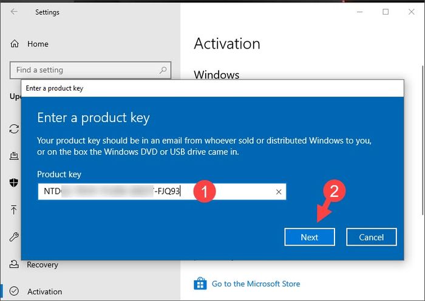Viewport: 425px width, 301px height.
Task: Click the magnifier icon in search box
Action: point(163,71)
